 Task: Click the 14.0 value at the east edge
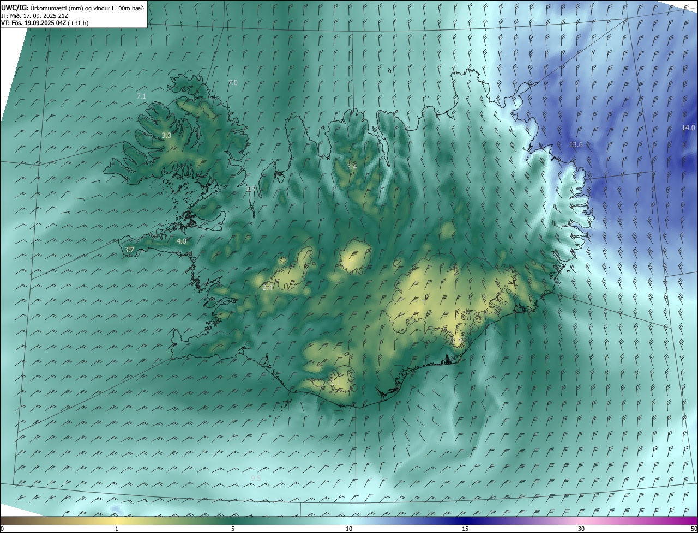tap(688, 128)
